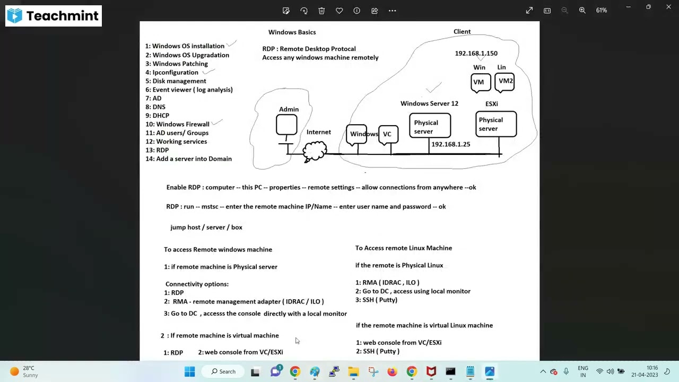Open the clock showing 10:16 21-04-2023

click(645, 371)
